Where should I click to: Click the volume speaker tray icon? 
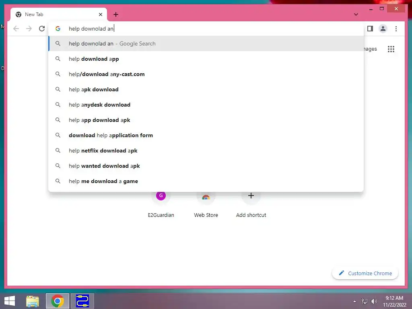(x=374, y=301)
